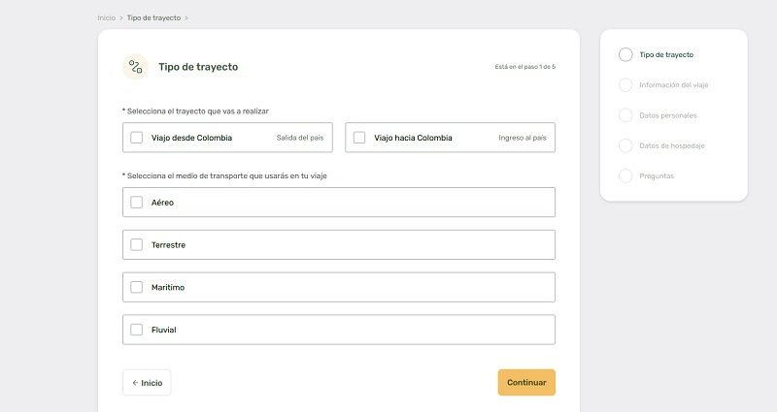The image size is (777, 412).
Task: Open the Inicio breadcrumb link
Action: [106, 17]
